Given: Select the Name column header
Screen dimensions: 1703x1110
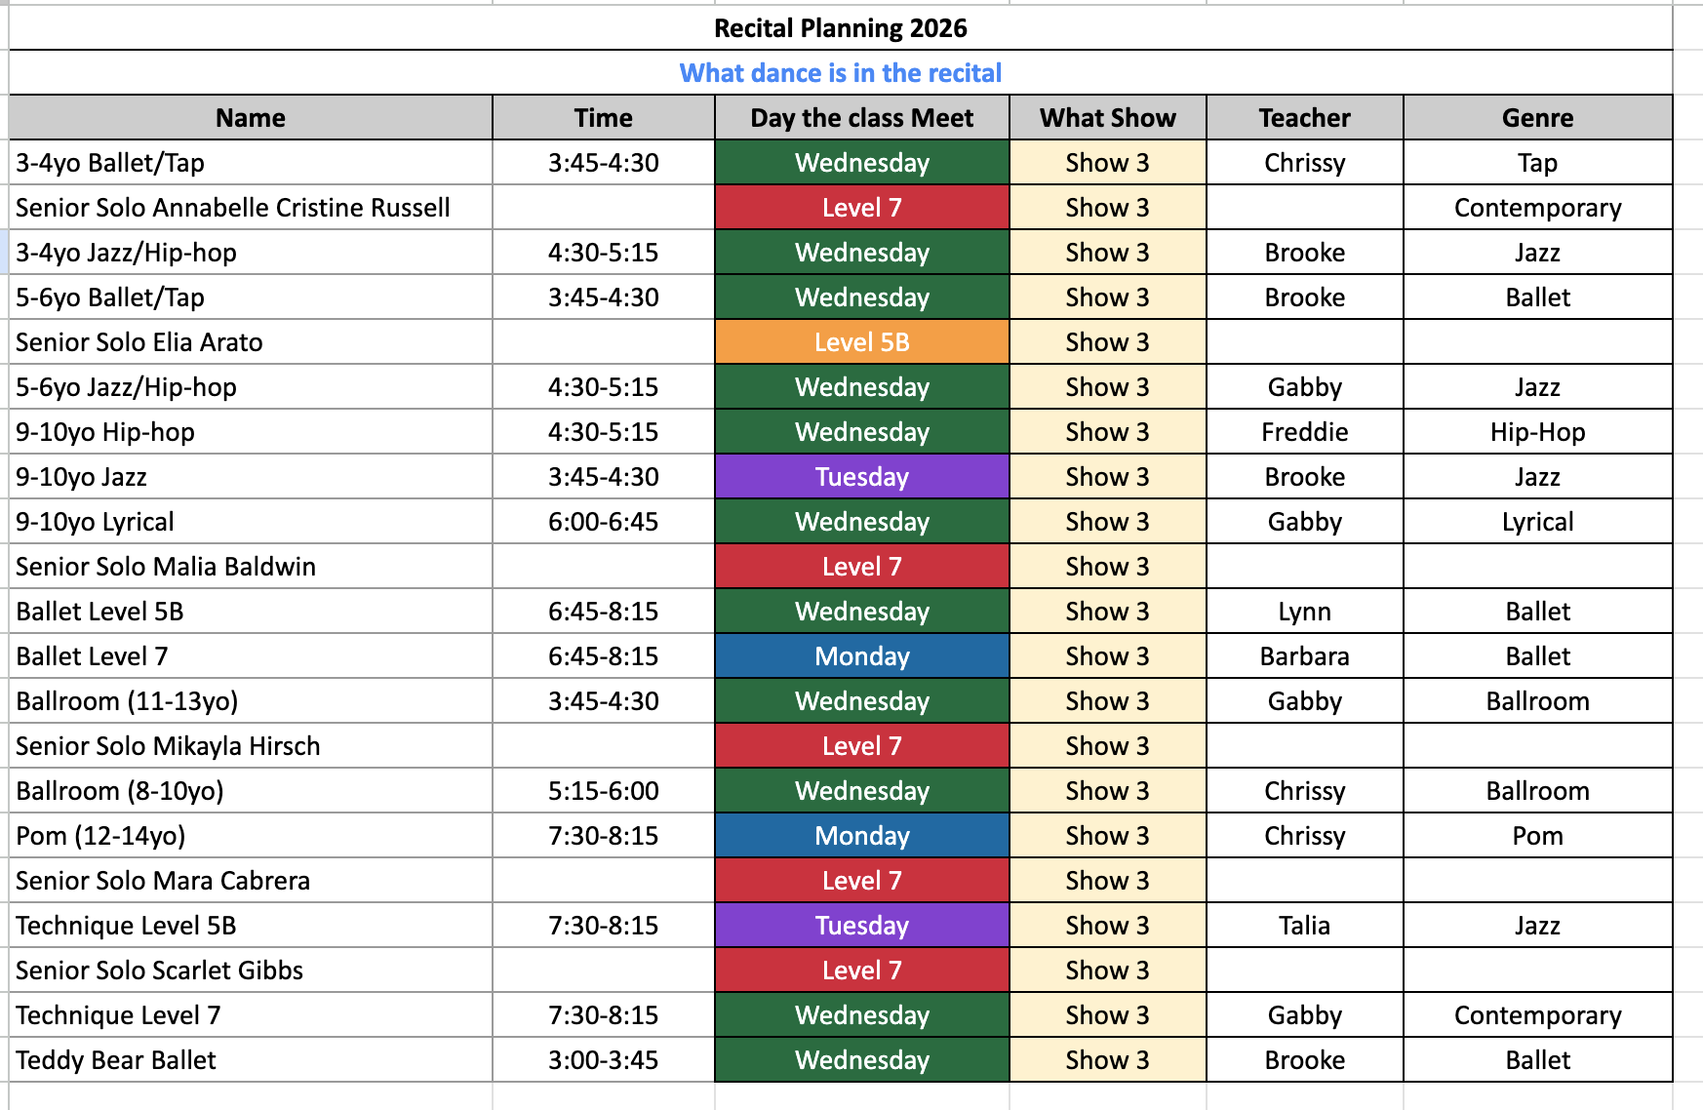Looking at the screenshot, I should [x=251, y=118].
